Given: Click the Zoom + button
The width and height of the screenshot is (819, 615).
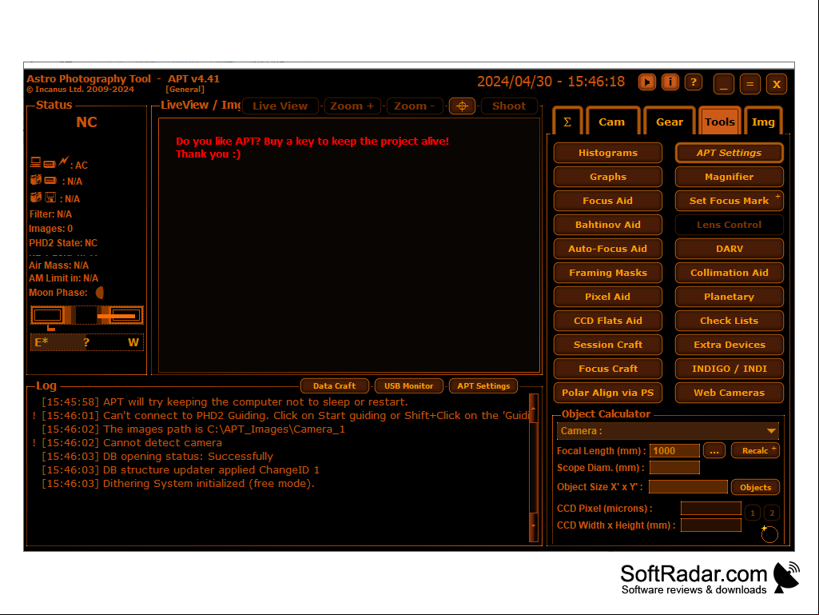Looking at the screenshot, I should pyautogui.click(x=352, y=106).
